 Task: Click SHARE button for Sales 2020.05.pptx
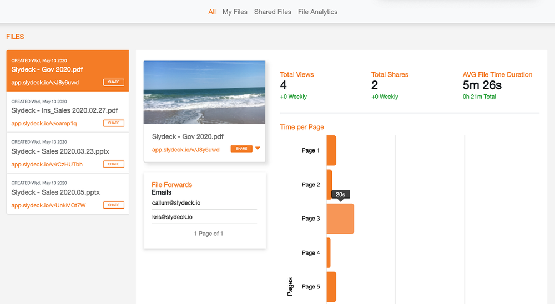113,205
